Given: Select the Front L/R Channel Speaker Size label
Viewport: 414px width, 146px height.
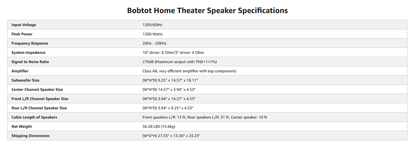Looking at the screenshot, I should click(40, 99).
